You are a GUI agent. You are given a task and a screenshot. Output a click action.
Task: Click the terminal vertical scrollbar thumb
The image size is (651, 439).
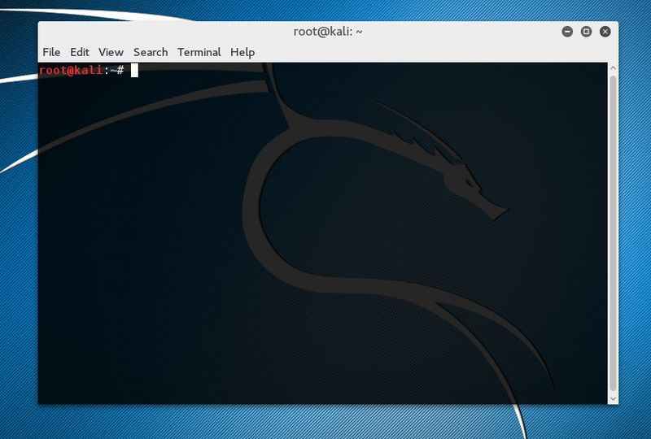pyautogui.click(x=614, y=233)
